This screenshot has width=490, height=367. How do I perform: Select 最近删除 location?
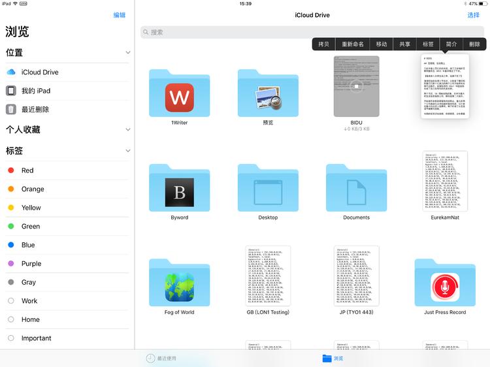click(x=67, y=110)
